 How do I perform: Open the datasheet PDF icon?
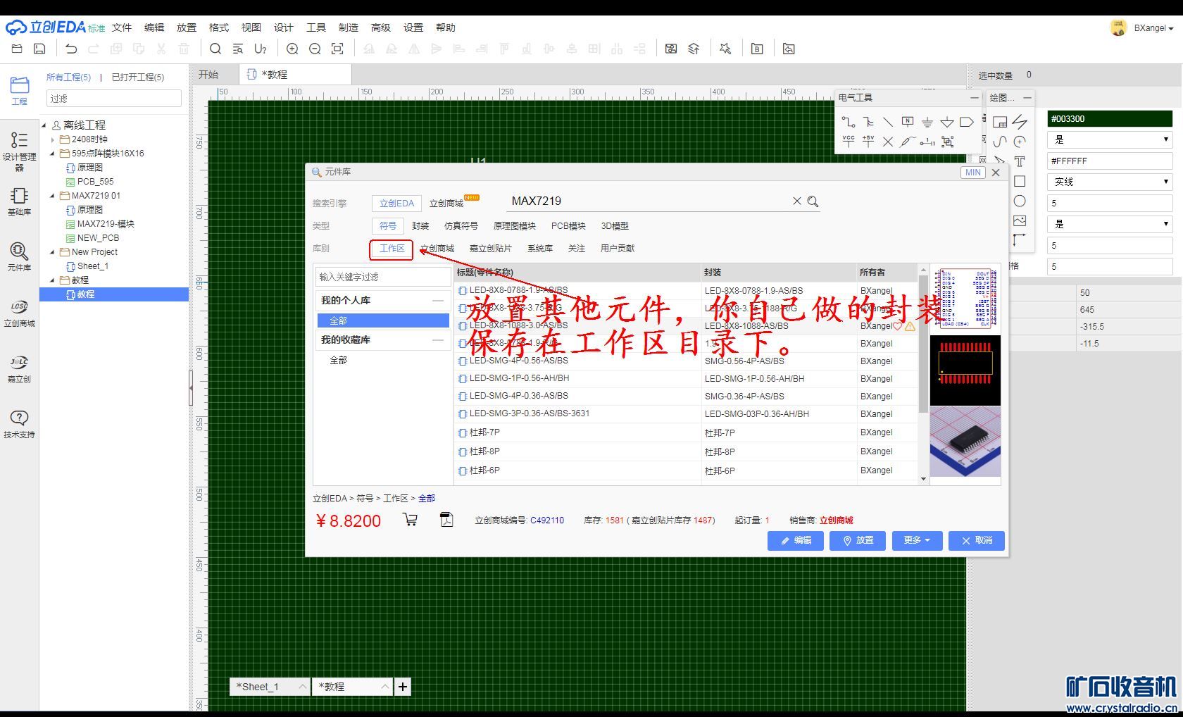[x=446, y=520]
